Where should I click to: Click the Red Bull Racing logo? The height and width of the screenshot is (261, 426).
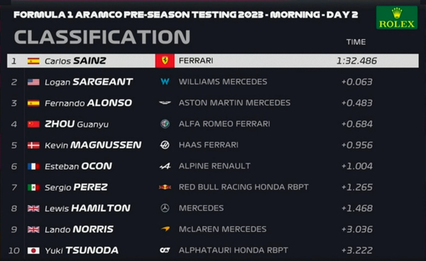tap(165, 187)
